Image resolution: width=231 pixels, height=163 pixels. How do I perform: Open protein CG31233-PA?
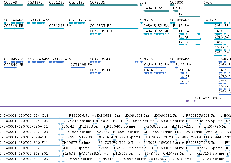click(x=60, y=59)
